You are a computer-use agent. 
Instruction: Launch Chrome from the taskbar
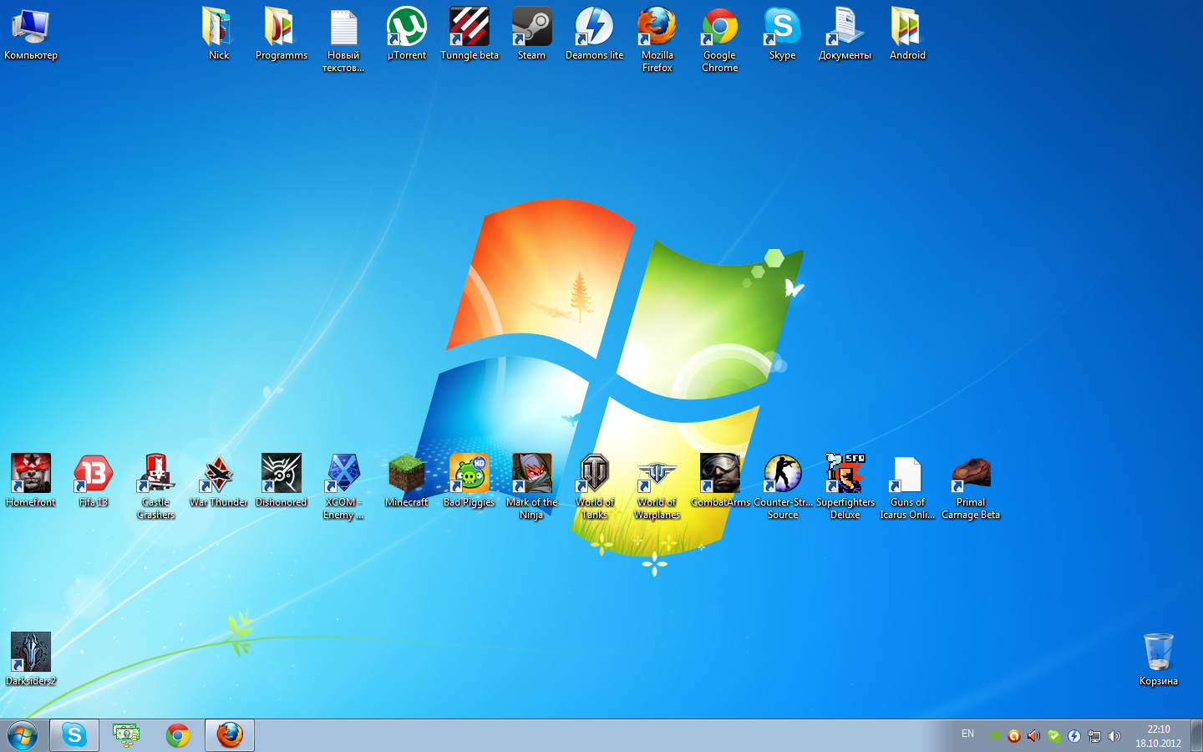coord(178,735)
